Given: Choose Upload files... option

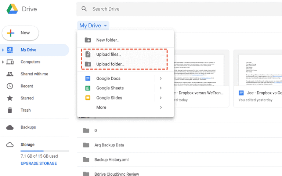Looking at the screenshot, I should click(x=126, y=54).
